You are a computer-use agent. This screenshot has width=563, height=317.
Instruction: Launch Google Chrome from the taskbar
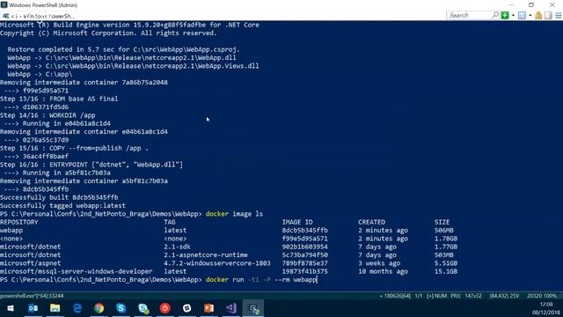(99, 308)
